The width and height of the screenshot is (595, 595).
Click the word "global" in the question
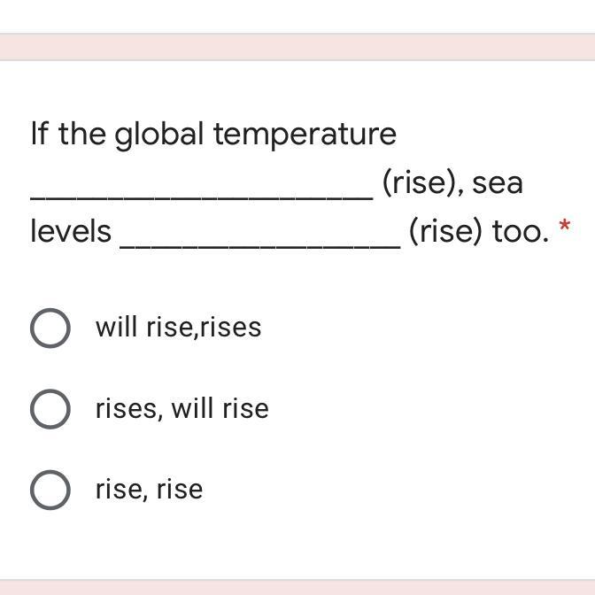[159, 135]
